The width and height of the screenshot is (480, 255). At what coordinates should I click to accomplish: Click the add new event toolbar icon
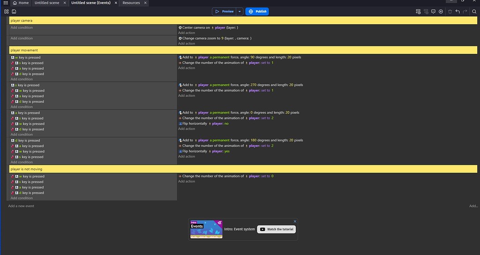[418, 12]
